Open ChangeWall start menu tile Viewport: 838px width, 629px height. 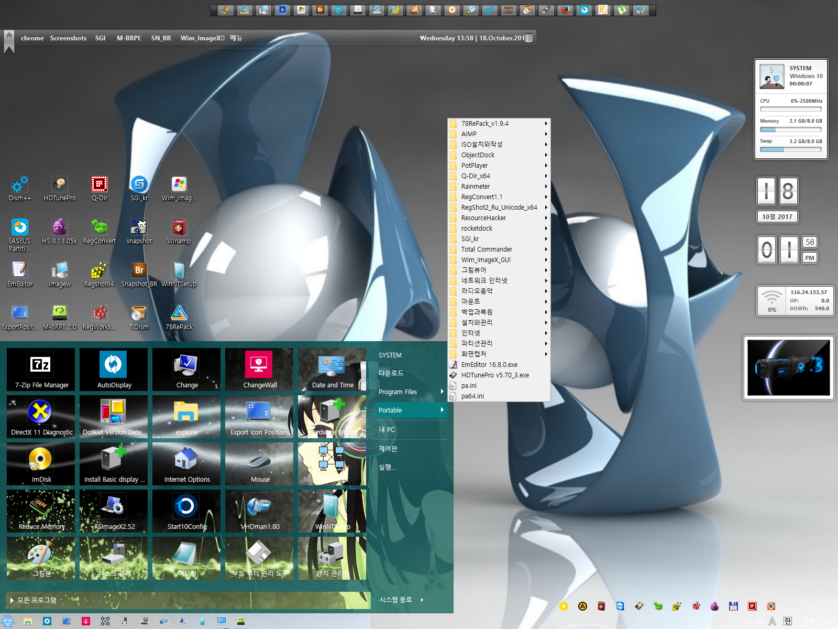(x=260, y=370)
